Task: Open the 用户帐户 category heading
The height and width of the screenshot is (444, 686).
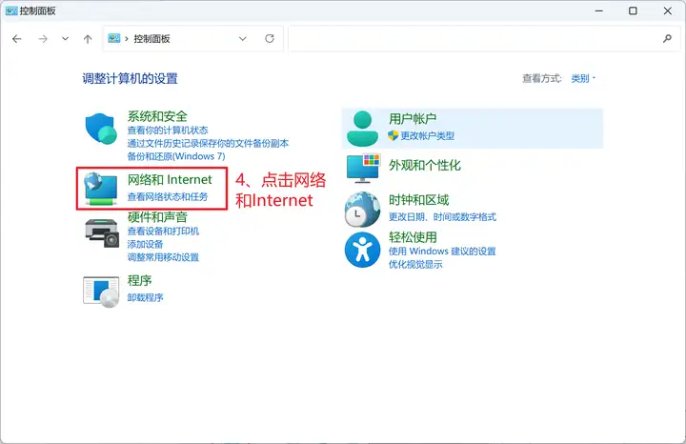Action: 413,118
